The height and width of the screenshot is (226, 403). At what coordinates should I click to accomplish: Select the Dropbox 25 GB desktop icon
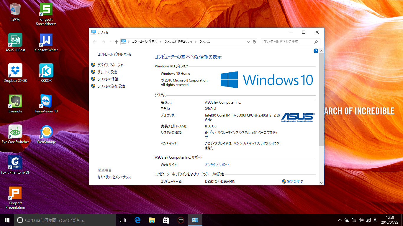point(15,73)
